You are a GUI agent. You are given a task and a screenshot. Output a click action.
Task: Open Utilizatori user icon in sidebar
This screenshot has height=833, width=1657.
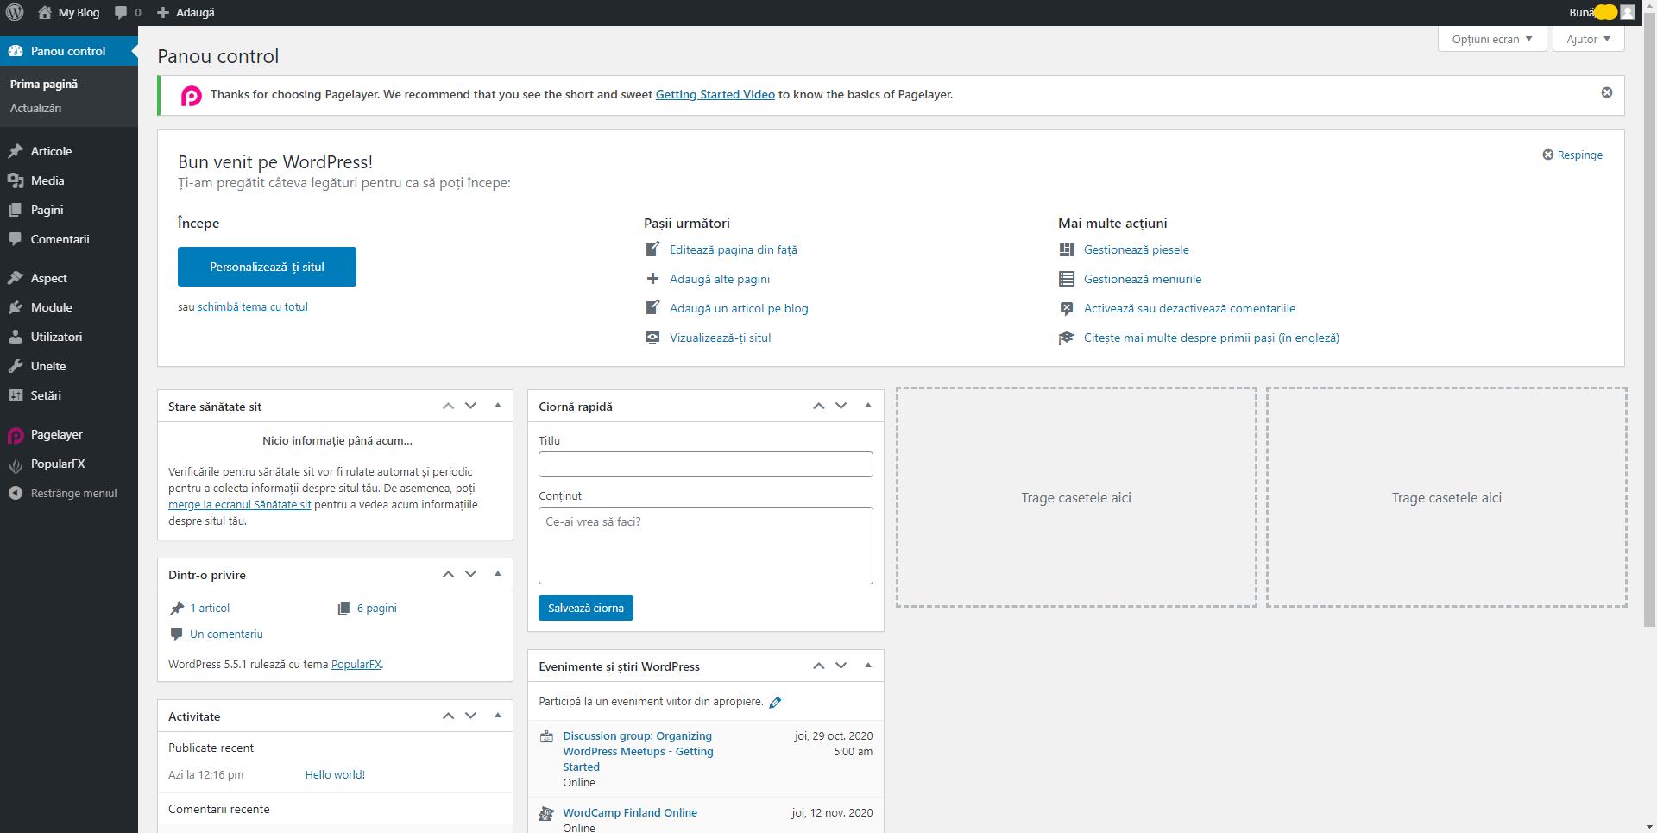tap(16, 337)
